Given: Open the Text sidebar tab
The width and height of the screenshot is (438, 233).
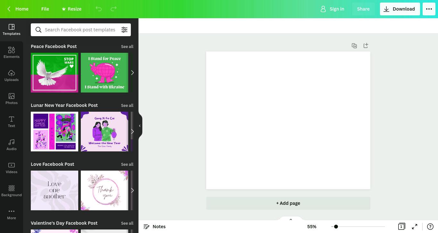Looking at the screenshot, I should pyautogui.click(x=12, y=122).
